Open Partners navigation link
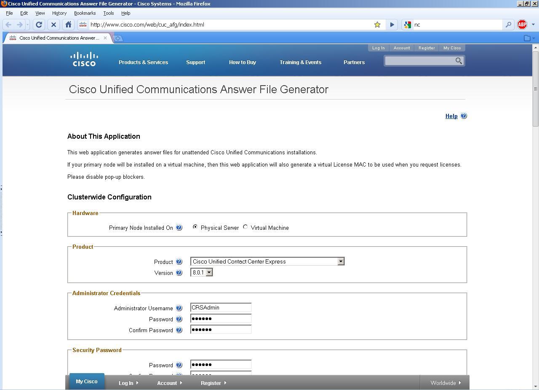The height and width of the screenshot is (390, 539). coord(354,62)
